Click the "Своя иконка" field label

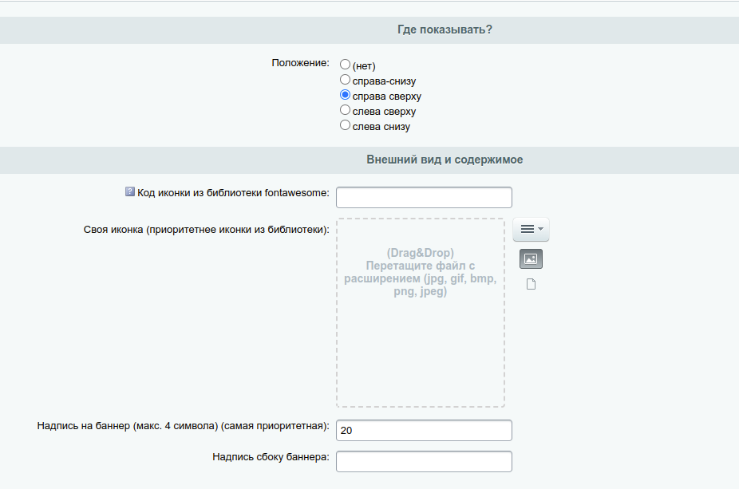pos(207,230)
